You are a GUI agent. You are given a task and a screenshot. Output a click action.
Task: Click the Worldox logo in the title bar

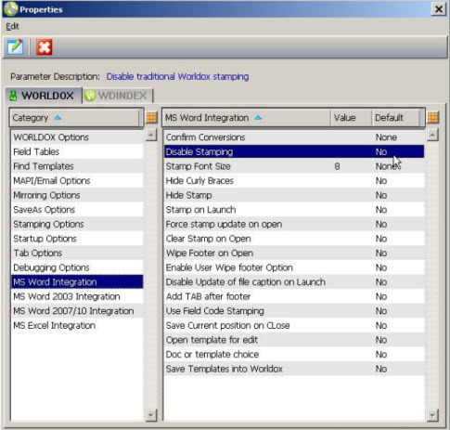click(x=11, y=9)
